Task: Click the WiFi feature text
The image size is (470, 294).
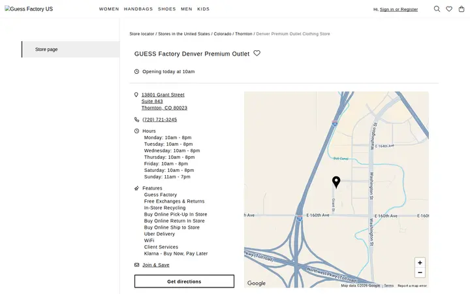Action: click(149, 240)
